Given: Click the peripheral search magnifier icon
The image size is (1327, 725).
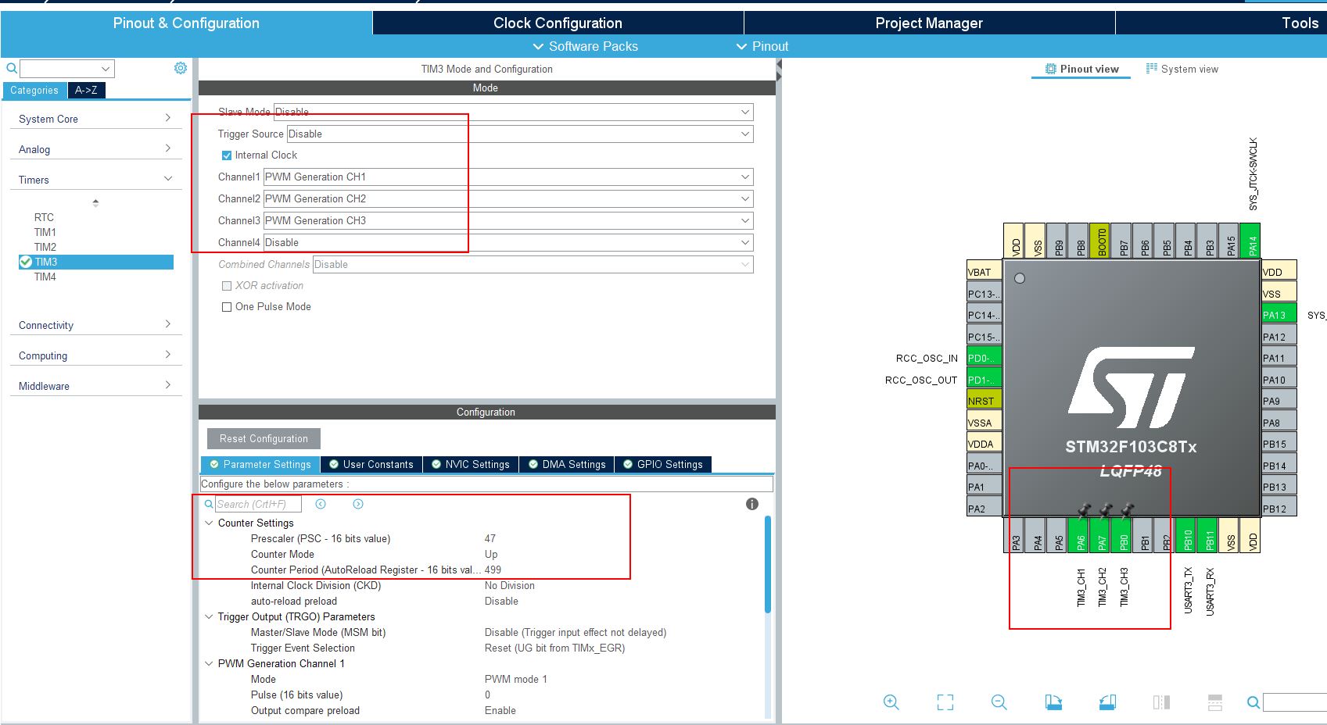Looking at the screenshot, I should pos(12,69).
